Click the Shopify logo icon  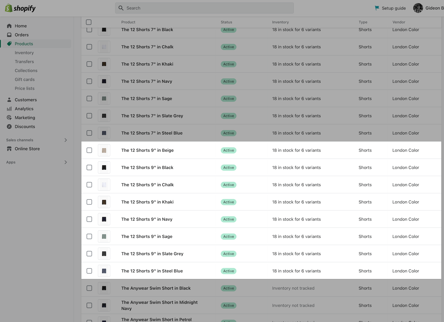pos(9,8)
